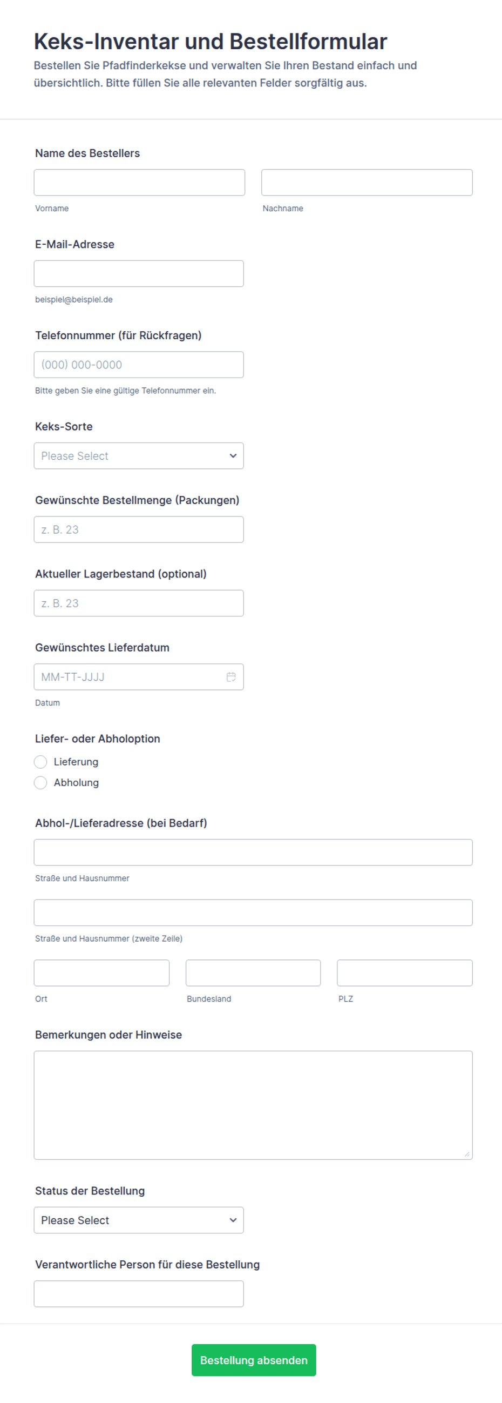Click the Nachname input field
The height and width of the screenshot is (1403, 502).
[x=367, y=183]
